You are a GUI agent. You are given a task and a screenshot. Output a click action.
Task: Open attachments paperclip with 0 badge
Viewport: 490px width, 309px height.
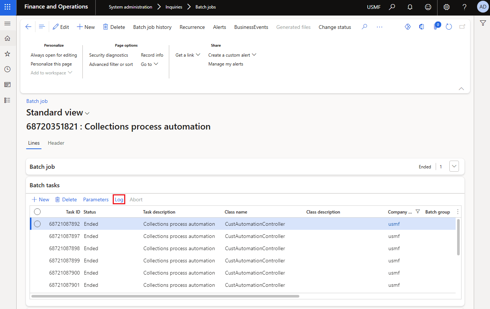tap(436, 27)
